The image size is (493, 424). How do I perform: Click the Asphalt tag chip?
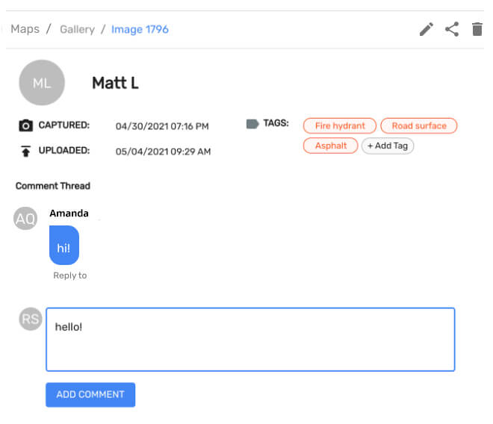[330, 146]
